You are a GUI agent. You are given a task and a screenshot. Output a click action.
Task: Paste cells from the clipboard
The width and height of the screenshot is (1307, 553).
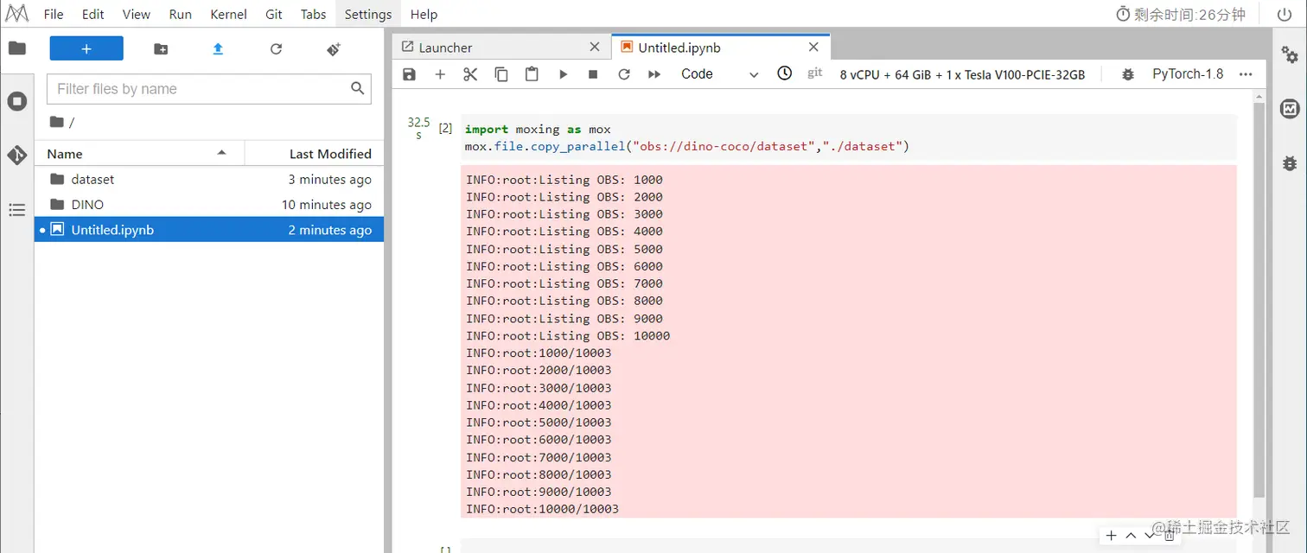pyautogui.click(x=532, y=74)
